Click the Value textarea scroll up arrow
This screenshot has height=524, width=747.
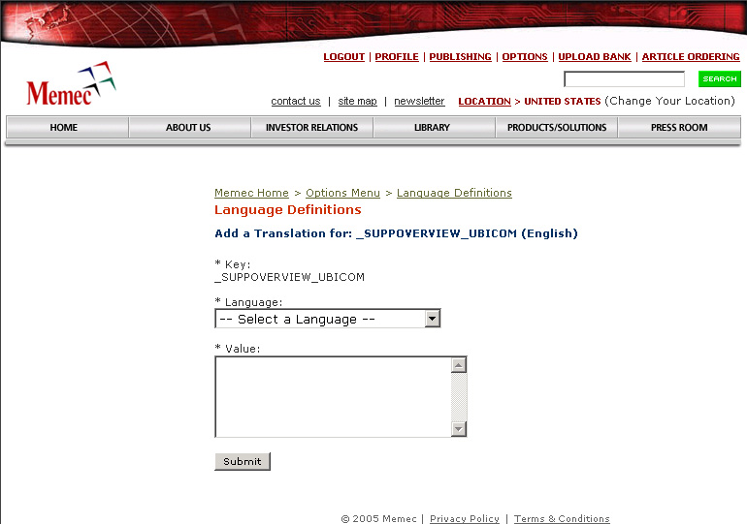tap(458, 365)
